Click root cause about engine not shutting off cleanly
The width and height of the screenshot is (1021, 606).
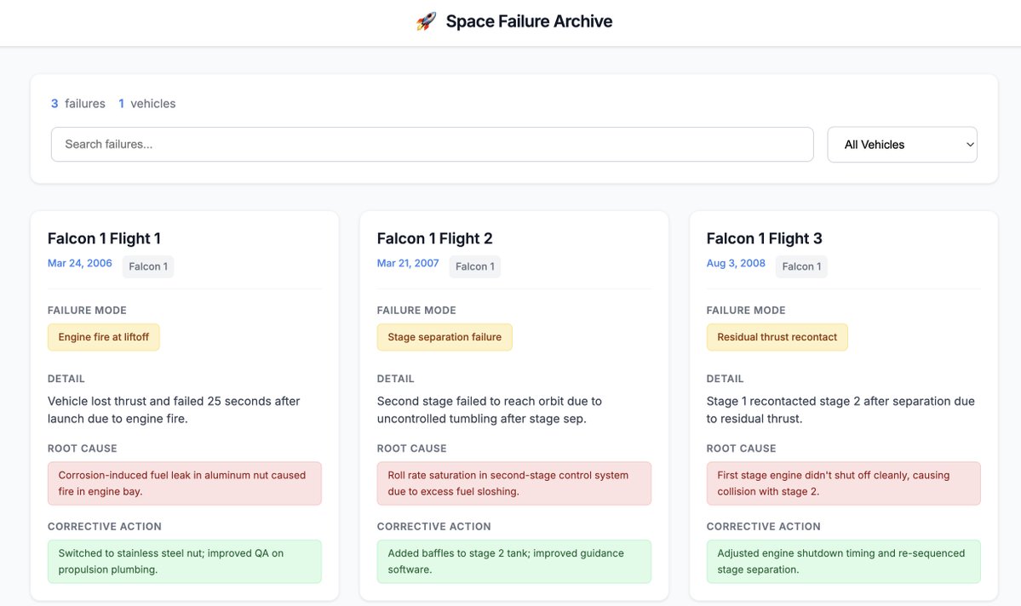844,483
